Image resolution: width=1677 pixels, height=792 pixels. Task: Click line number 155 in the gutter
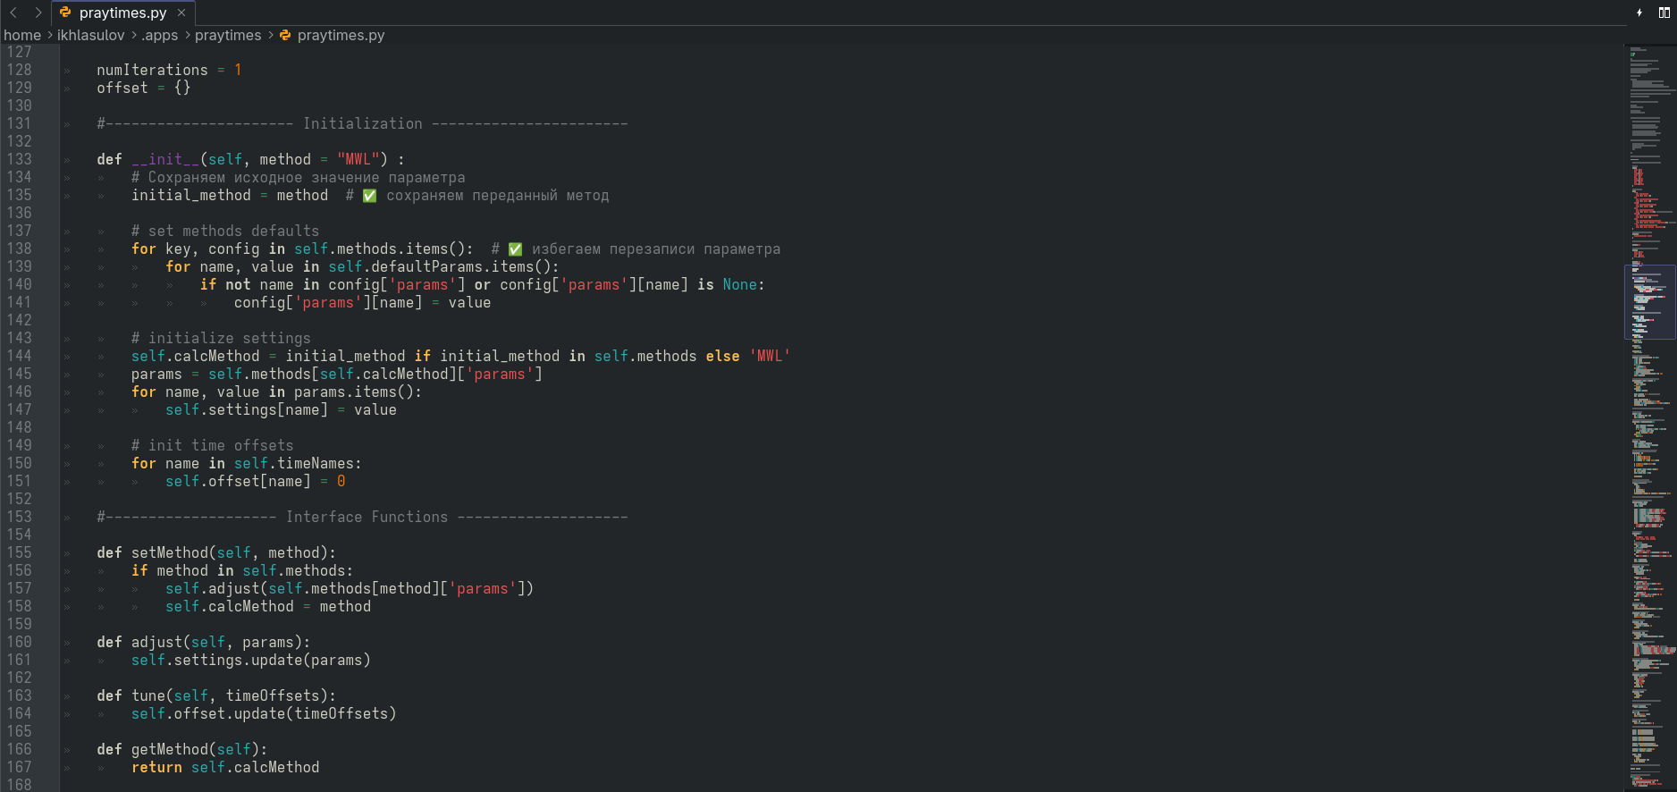pos(19,552)
